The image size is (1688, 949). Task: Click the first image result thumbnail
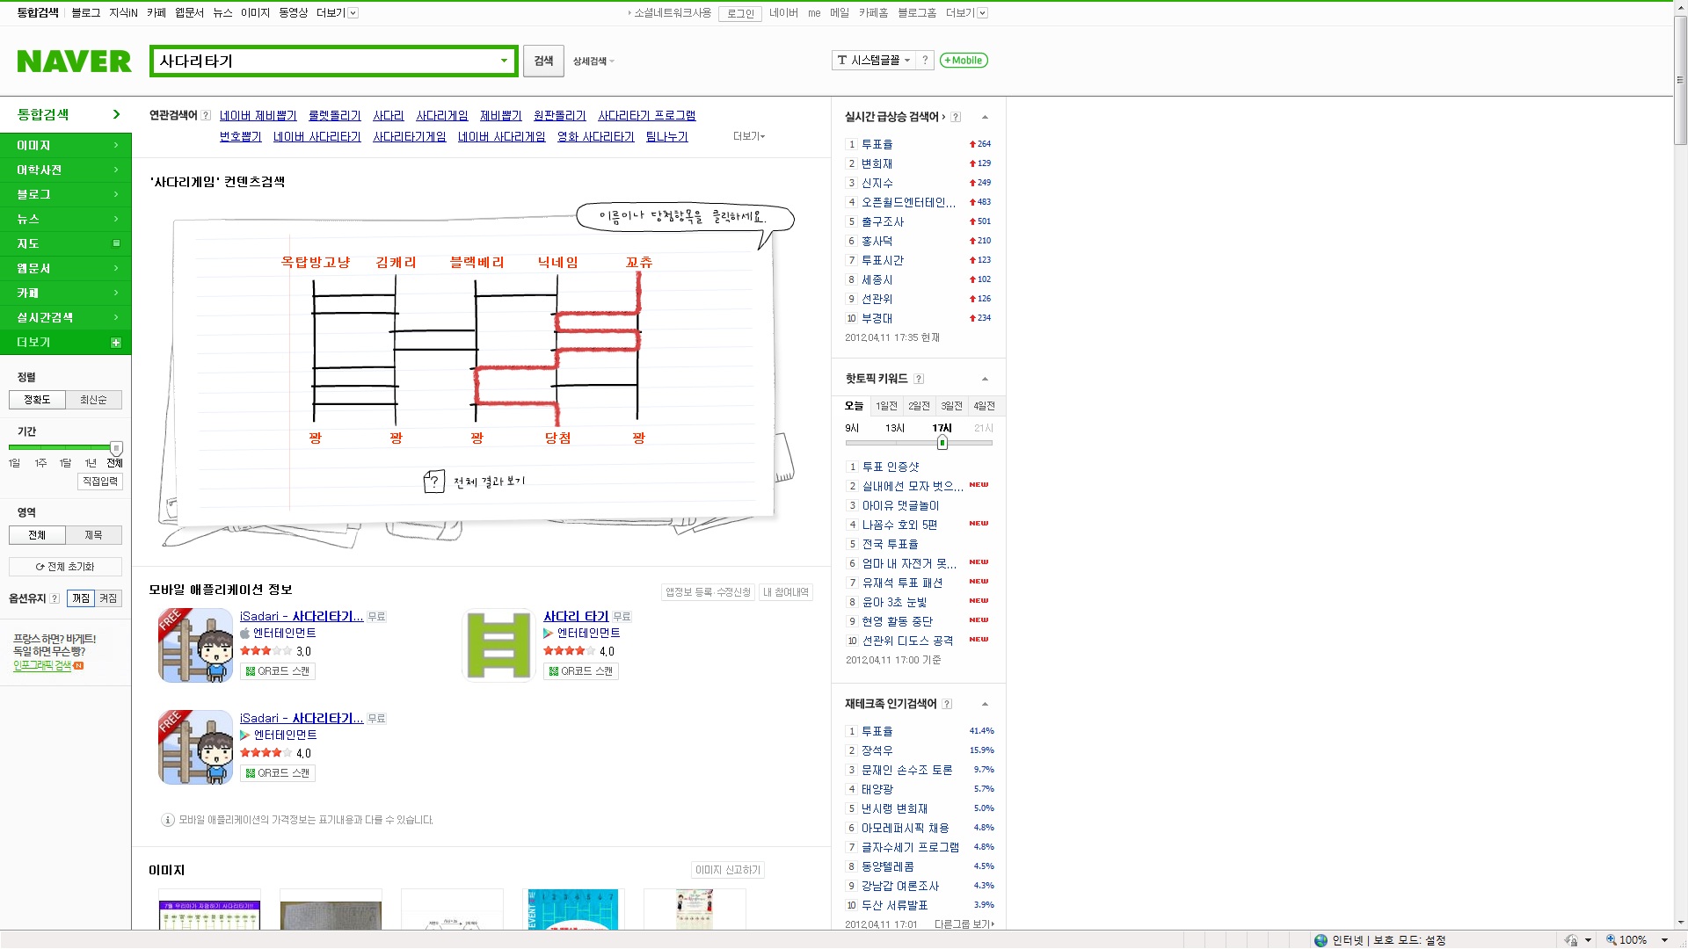[209, 909]
